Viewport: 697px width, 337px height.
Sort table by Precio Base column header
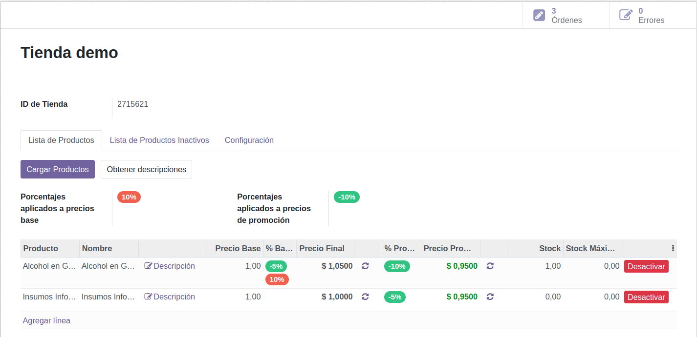pos(238,248)
